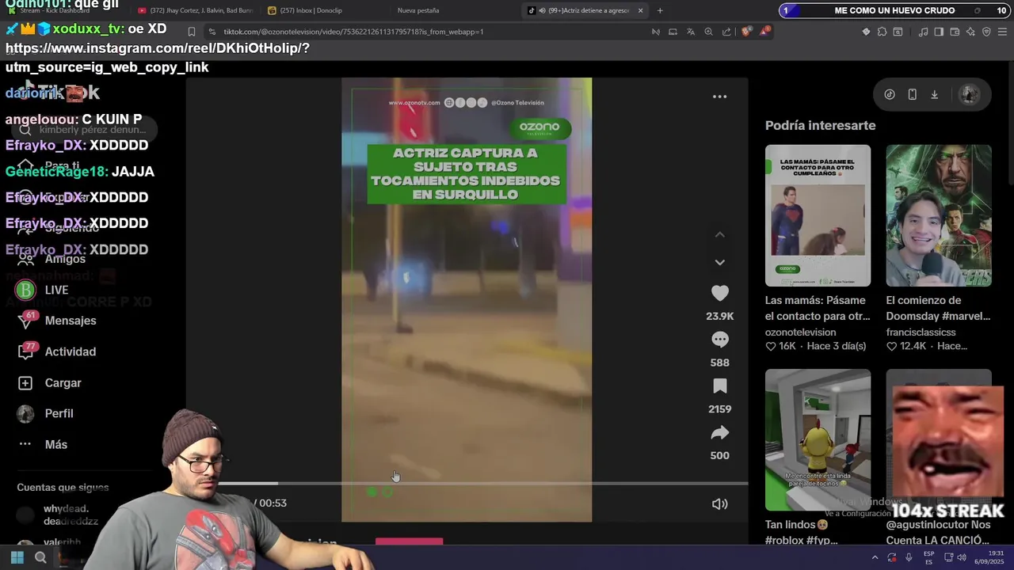This screenshot has width=1014, height=570.
Task: Click the phone icon to get the app
Action: (912, 94)
